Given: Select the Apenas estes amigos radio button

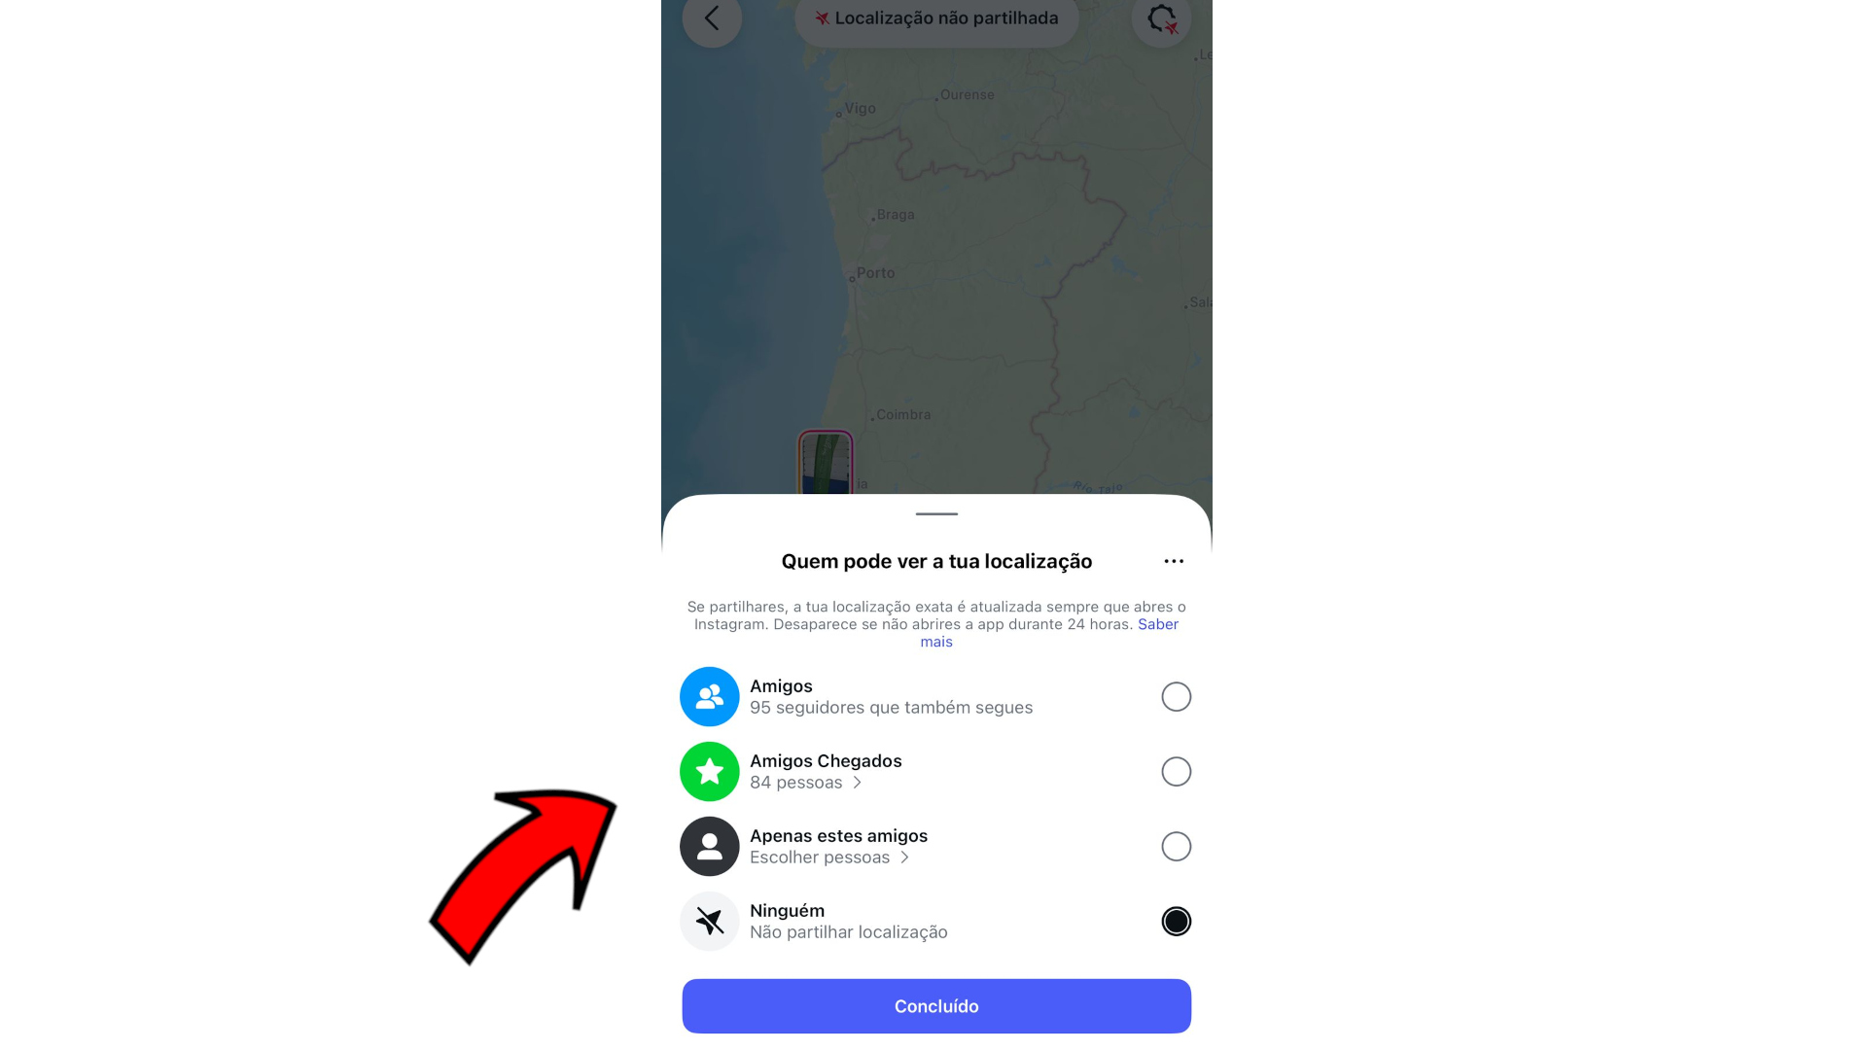Looking at the screenshot, I should [x=1177, y=846].
